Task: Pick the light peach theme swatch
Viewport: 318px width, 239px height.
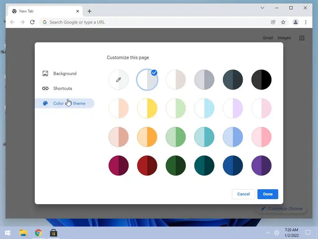Action: (118, 108)
